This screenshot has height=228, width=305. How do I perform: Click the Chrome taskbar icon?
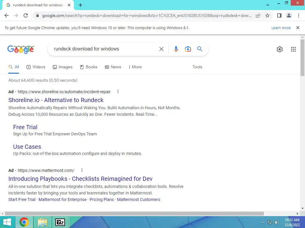pyautogui.click(x=24, y=222)
